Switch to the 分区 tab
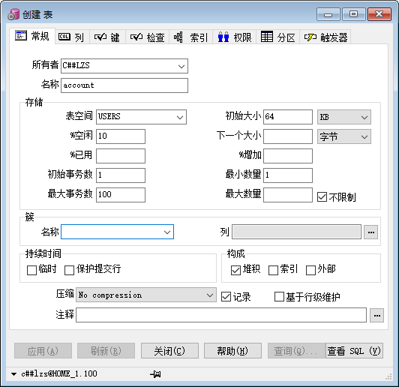 278,37
